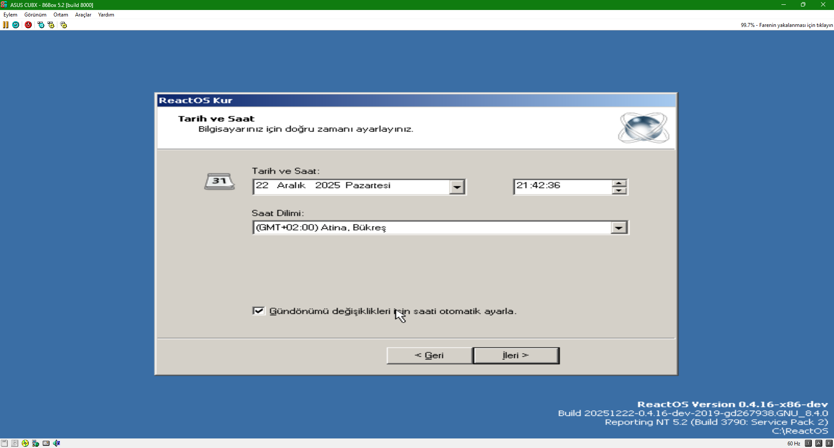Viewport: 834px width, 448px height.
Task: Go back with the < Geri button
Action: (x=429, y=356)
